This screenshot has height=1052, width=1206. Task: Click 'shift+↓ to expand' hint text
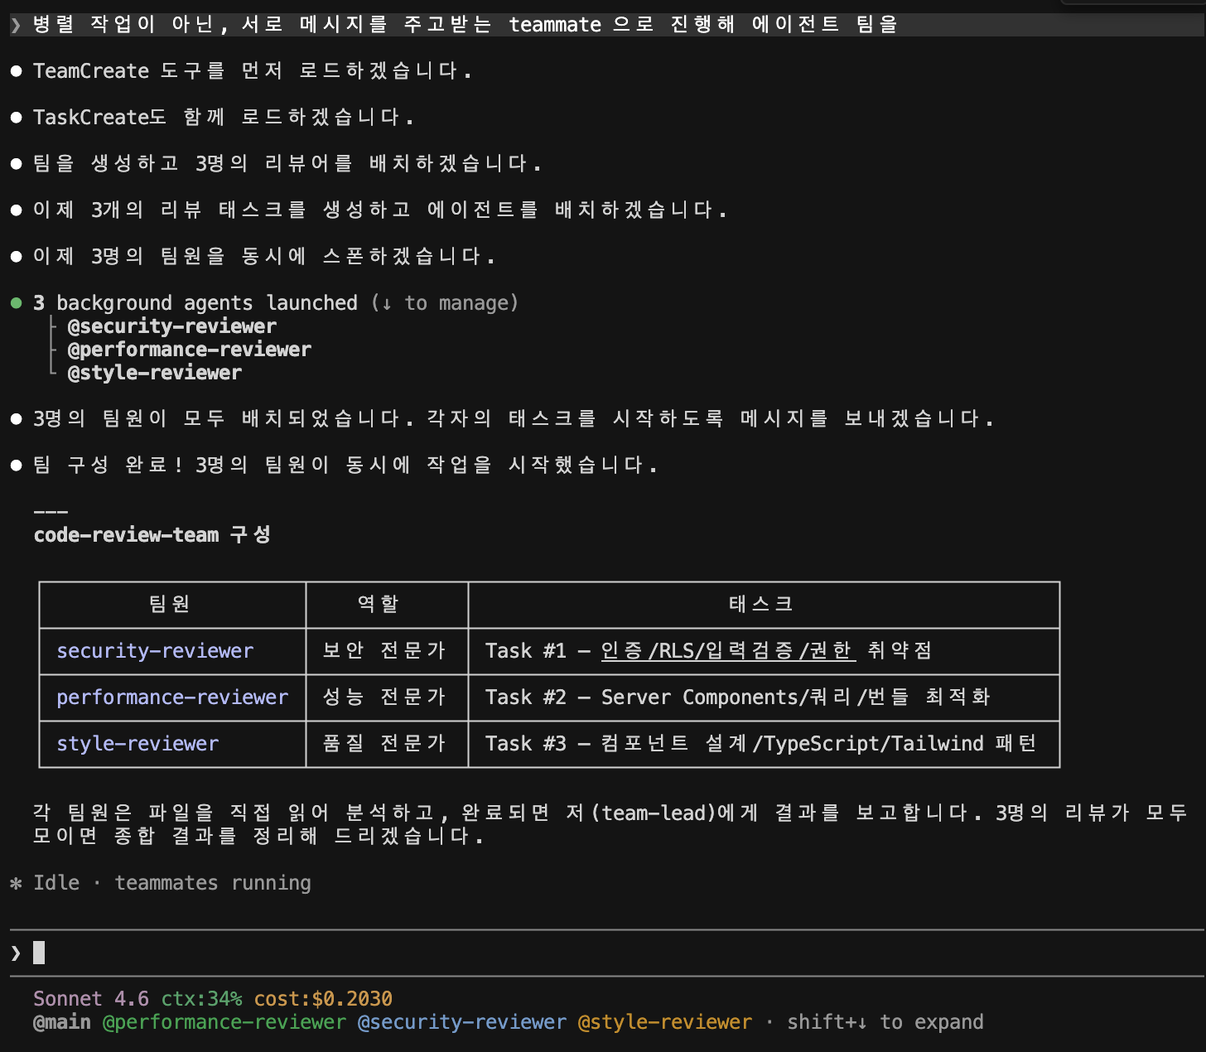tap(885, 1022)
